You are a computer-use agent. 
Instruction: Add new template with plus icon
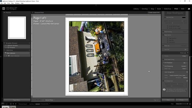pos(29,43)
